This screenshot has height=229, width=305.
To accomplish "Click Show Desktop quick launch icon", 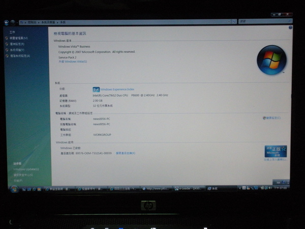I will [24, 189].
